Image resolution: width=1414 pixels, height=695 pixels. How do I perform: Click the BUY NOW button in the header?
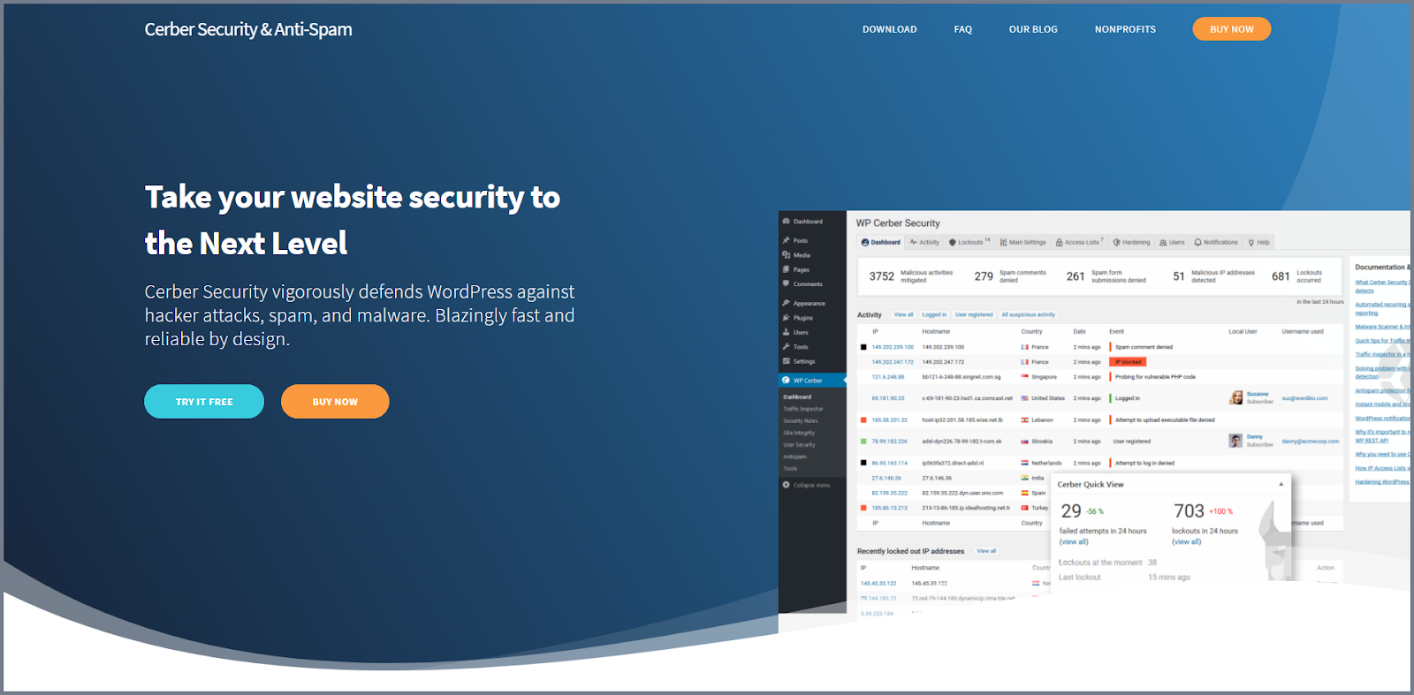[1231, 29]
